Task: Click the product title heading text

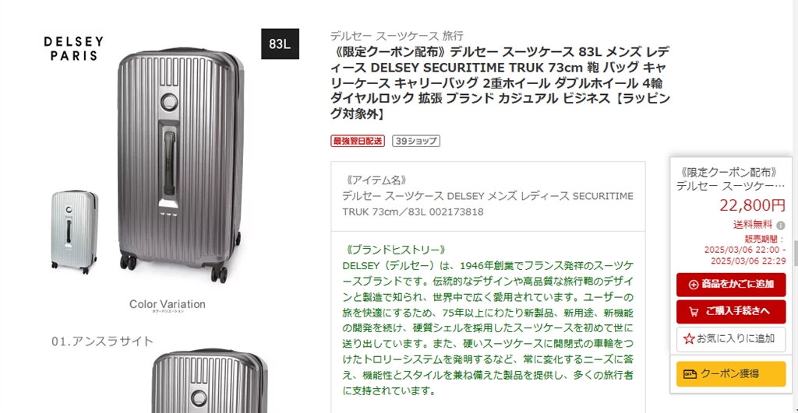Action: coord(500,82)
